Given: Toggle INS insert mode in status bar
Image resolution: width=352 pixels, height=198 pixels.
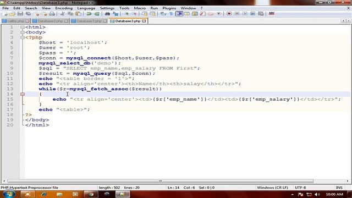Looking at the screenshot, I should [x=339, y=188].
